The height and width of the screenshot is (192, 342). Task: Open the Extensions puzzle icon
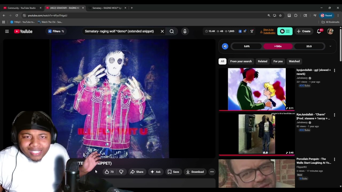[296, 15]
